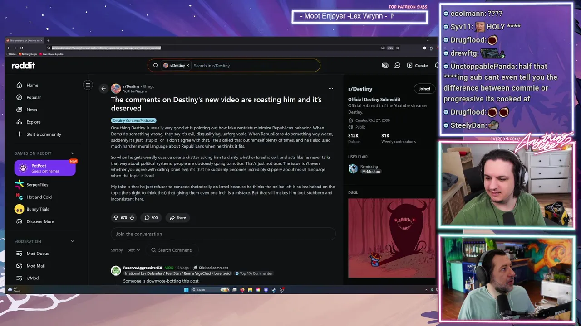The height and width of the screenshot is (326, 581).
Task: Open the News section
Action: [27, 110]
